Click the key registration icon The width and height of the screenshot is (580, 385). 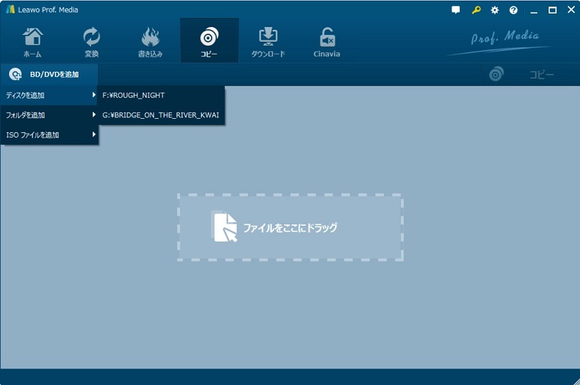tap(476, 10)
